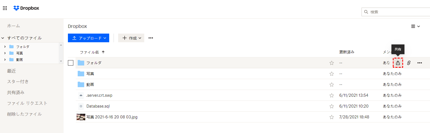430x133 pixels.
Task: Open the photo thumbnail of 写真 2021-6-16 jpg
Action: 81,117
